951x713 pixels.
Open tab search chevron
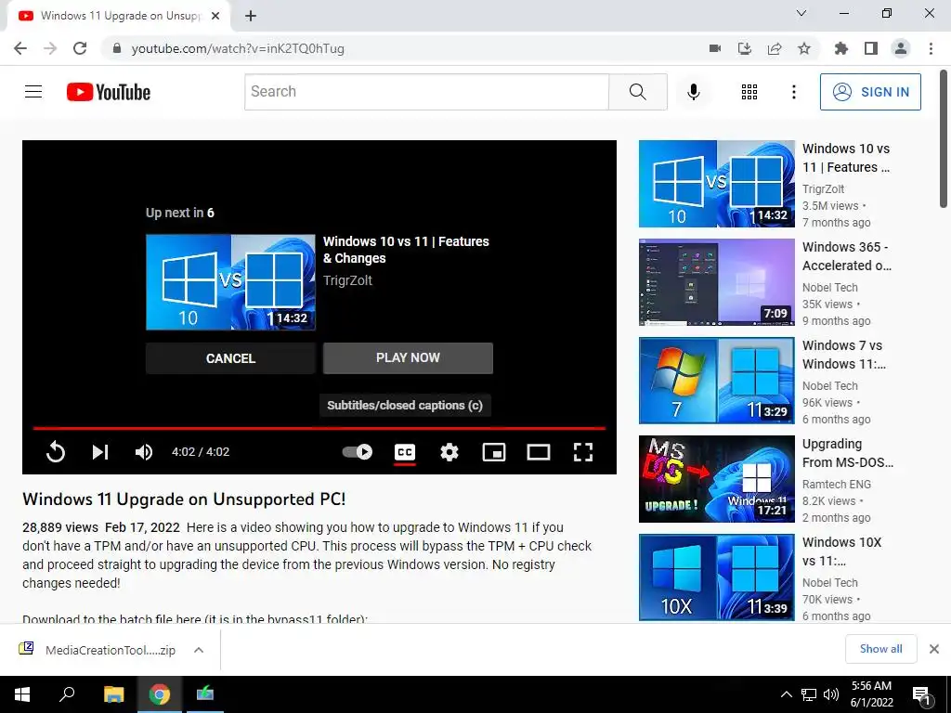pos(801,13)
